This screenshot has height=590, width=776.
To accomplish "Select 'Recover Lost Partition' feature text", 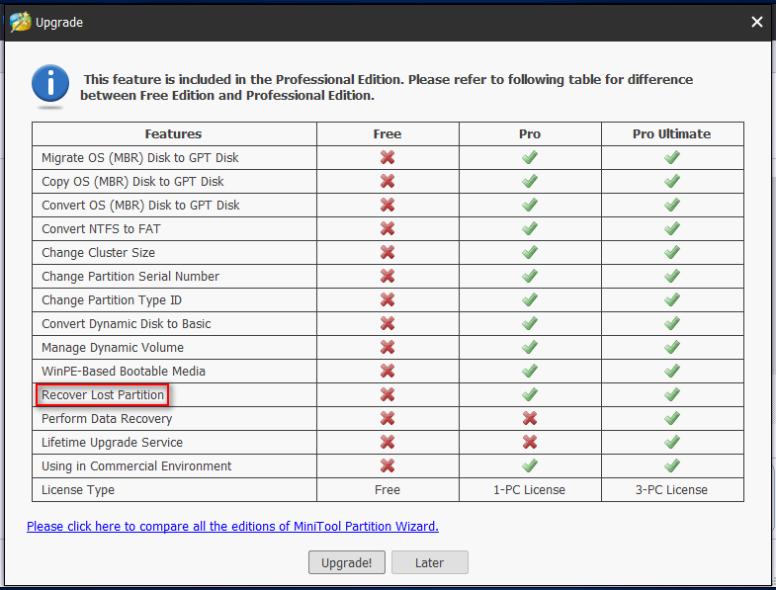I will point(103,395).
